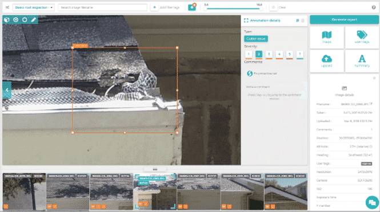Open the more options menu in Annotation details

tap(303, 21)
